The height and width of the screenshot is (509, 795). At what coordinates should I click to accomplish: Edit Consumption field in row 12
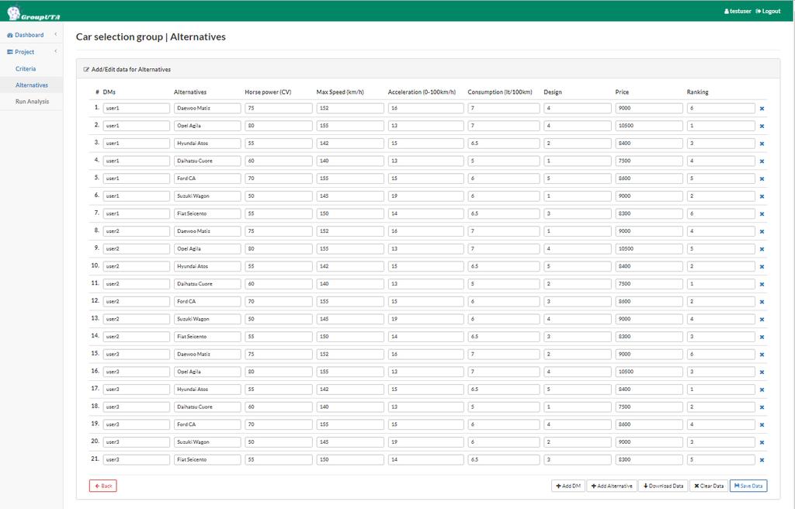503,301
